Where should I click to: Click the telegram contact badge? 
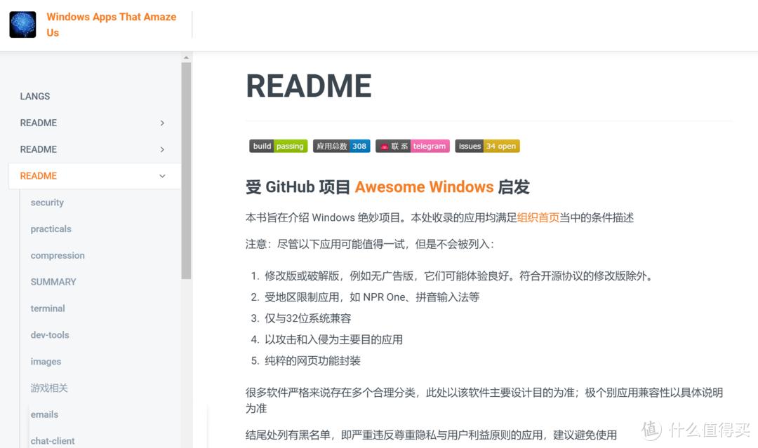(x=412, y=146)
